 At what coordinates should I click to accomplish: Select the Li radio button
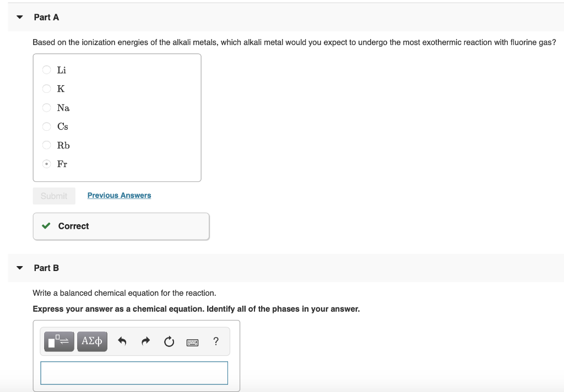(x=47, y=70)
